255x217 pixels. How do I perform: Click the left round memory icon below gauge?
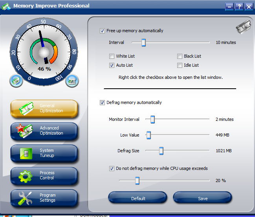point(16,81)
